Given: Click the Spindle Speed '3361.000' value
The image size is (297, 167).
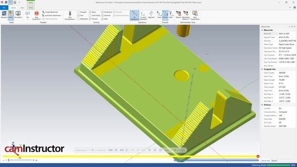Looking at the screenshot, I should (x=283, y=126).
